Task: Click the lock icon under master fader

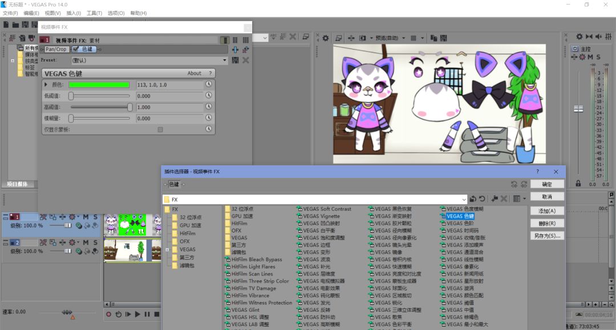Action: click(x=578, y=184)
